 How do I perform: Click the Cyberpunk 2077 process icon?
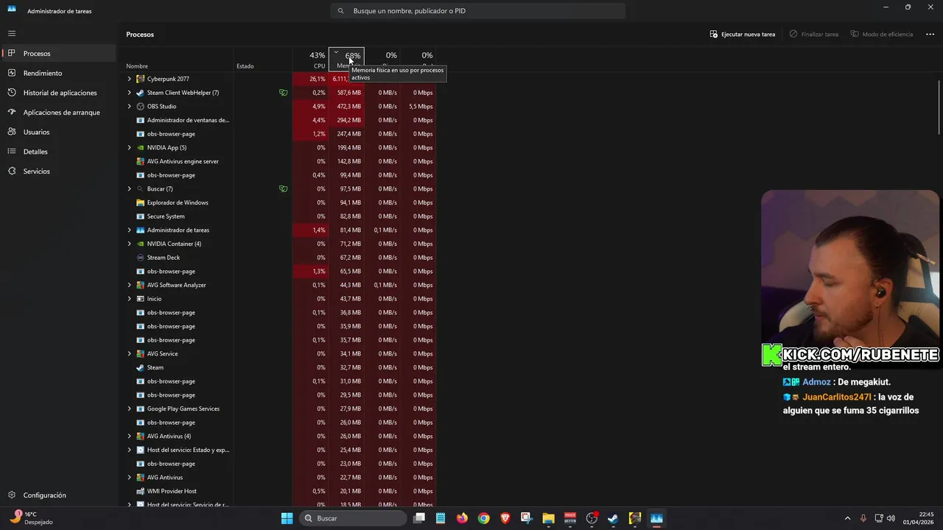pos(141,79)
